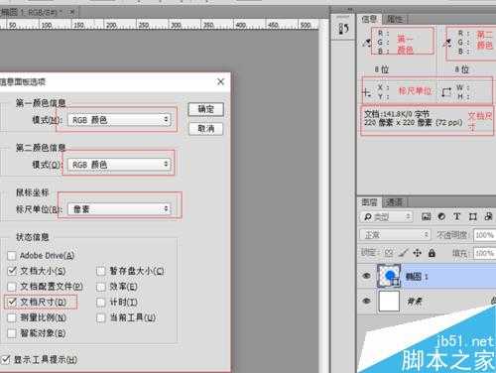Image resolution: width=496 pixels, height=373 pixels.
Task: Open layer filter 类型 dropdown
Action: pyautogui.click(x=386, y=217)
